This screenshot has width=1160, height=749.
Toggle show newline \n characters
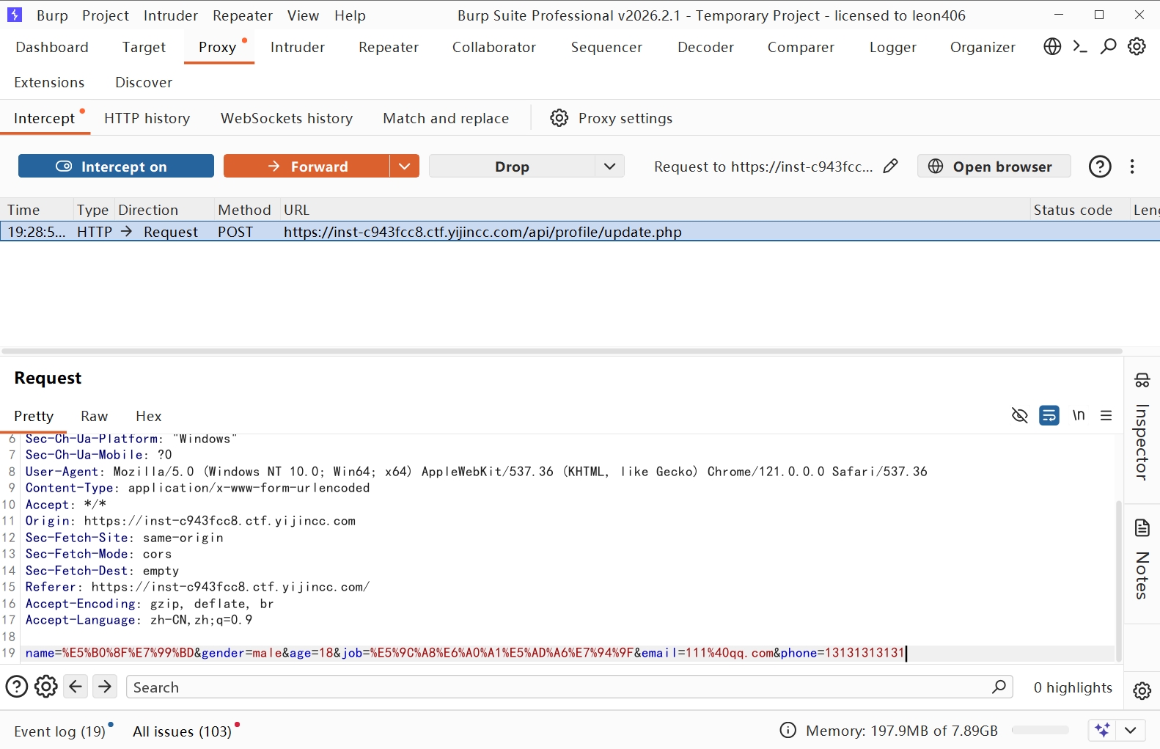pyautogui.click(x=1078, y=416)
